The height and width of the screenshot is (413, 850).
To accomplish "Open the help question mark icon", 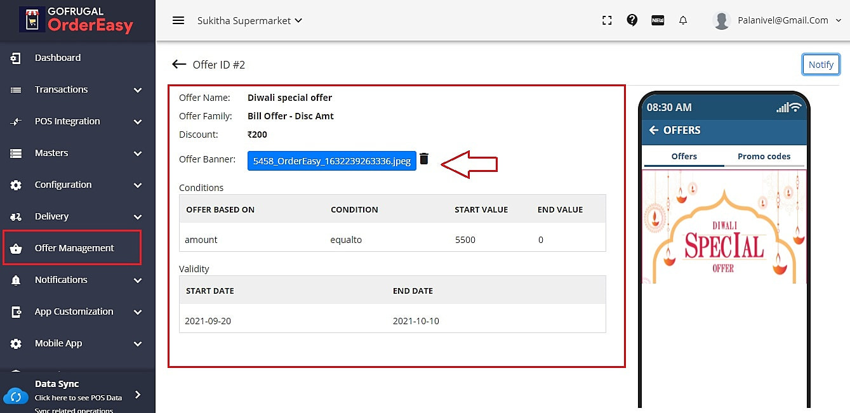I will tap(632, 20).
